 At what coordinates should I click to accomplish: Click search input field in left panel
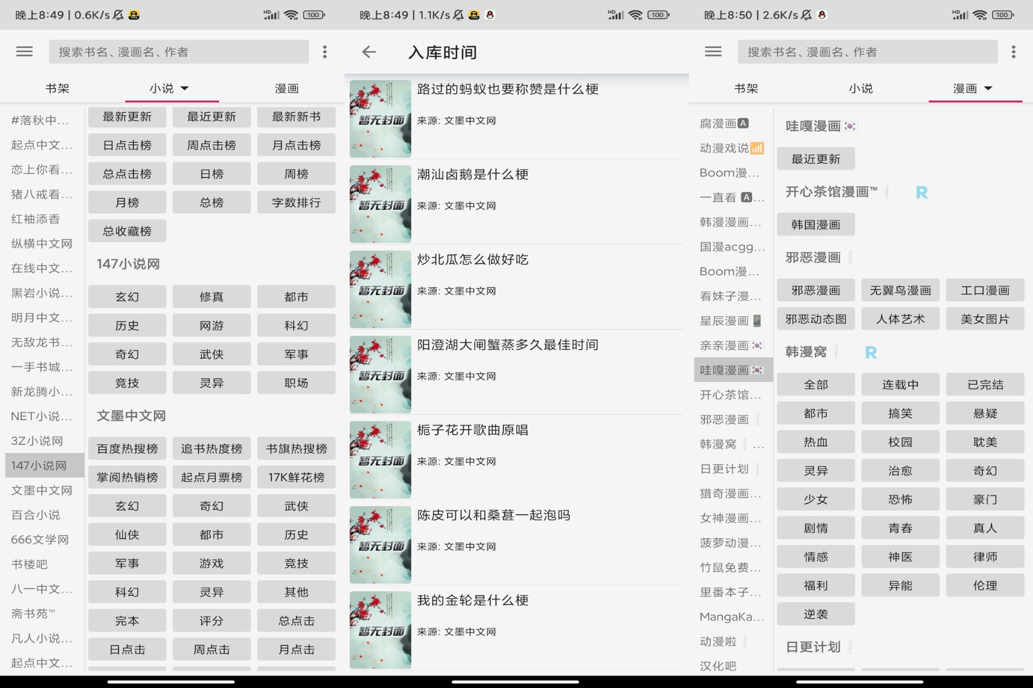180,52
